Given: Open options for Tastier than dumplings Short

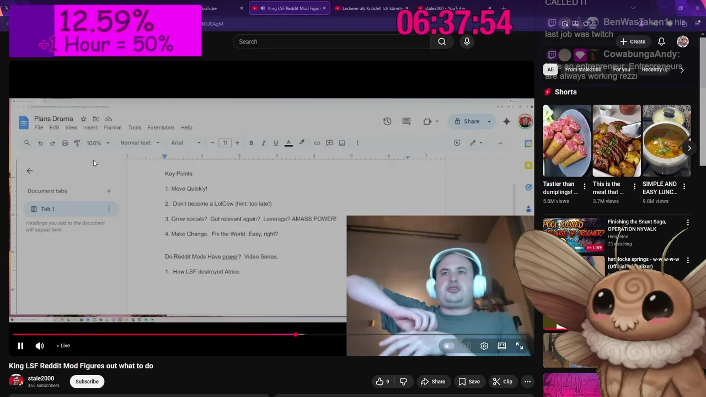Looking at the screenshot, I should click(x=585, y=186).
